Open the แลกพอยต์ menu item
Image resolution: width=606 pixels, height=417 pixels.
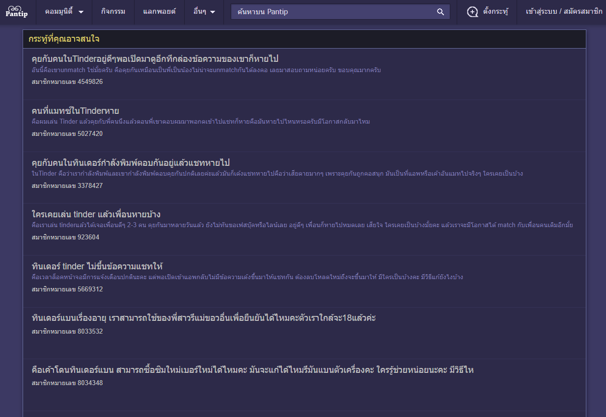160,12
